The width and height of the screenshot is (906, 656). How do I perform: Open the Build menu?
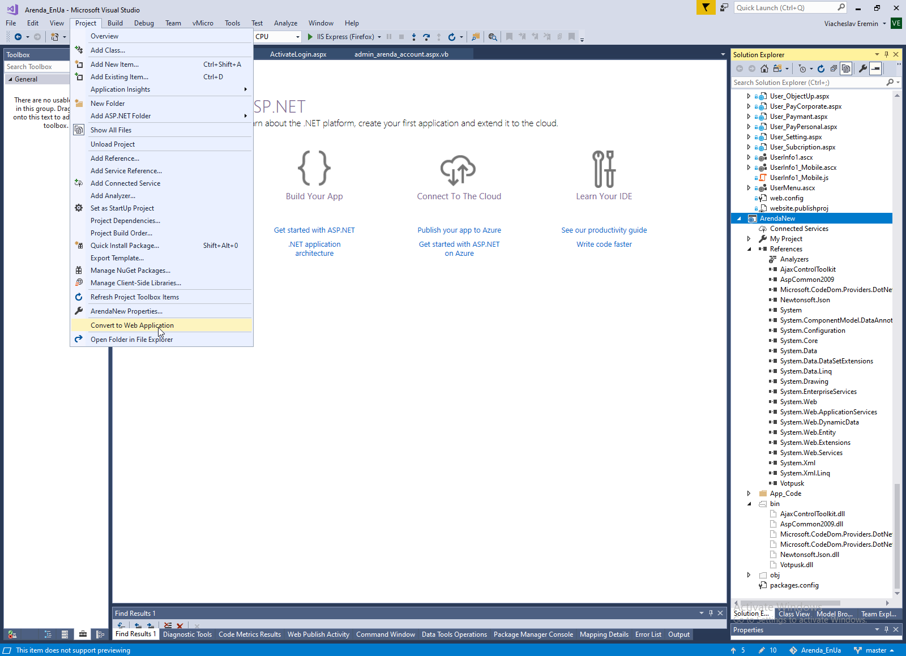pos(116,23)
